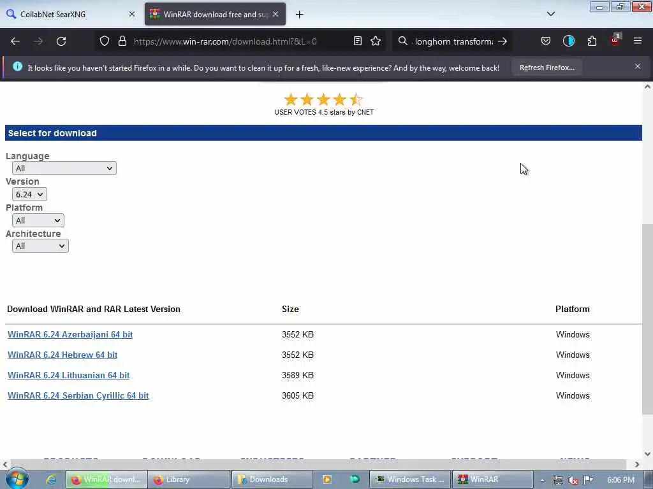Open the Action Center flag icon

(588, 480)
